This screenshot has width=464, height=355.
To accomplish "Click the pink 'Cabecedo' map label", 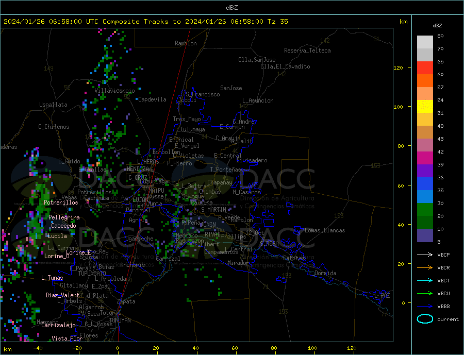I will coord(63,226).
